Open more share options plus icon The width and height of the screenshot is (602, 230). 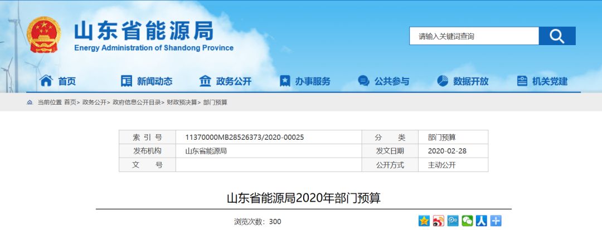coord(496,221)
